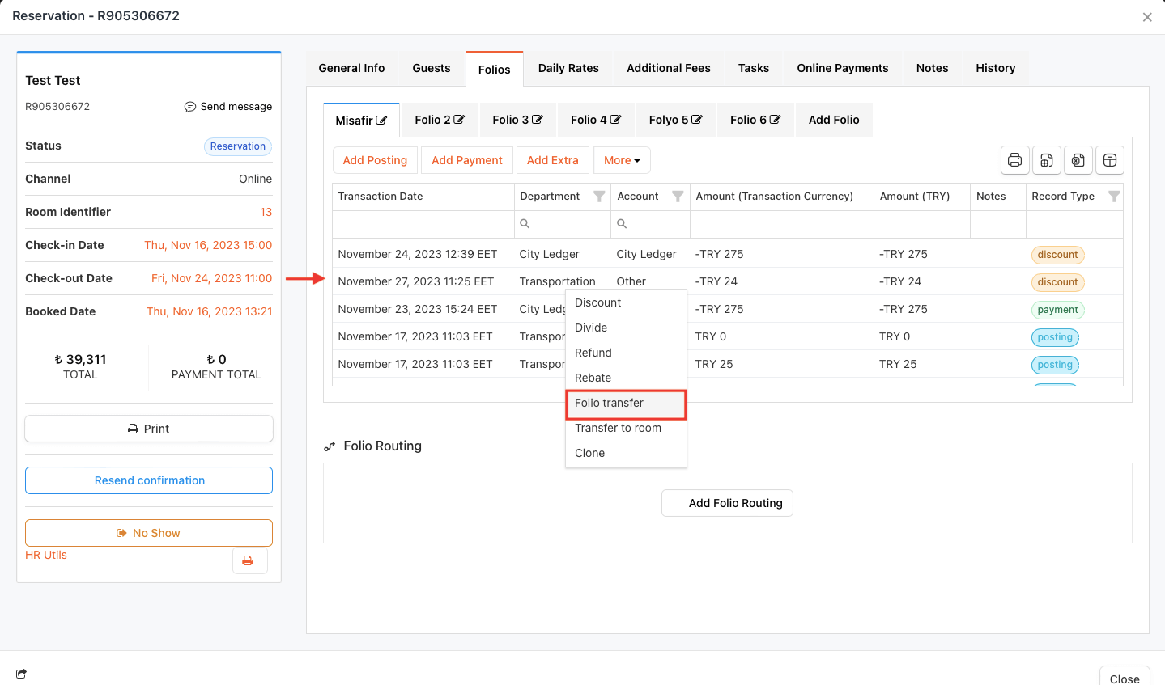This screenshot has height=685, width=1165.
Task: Choose Transfer to room in the context menu
Action: [x=618, y=428]
